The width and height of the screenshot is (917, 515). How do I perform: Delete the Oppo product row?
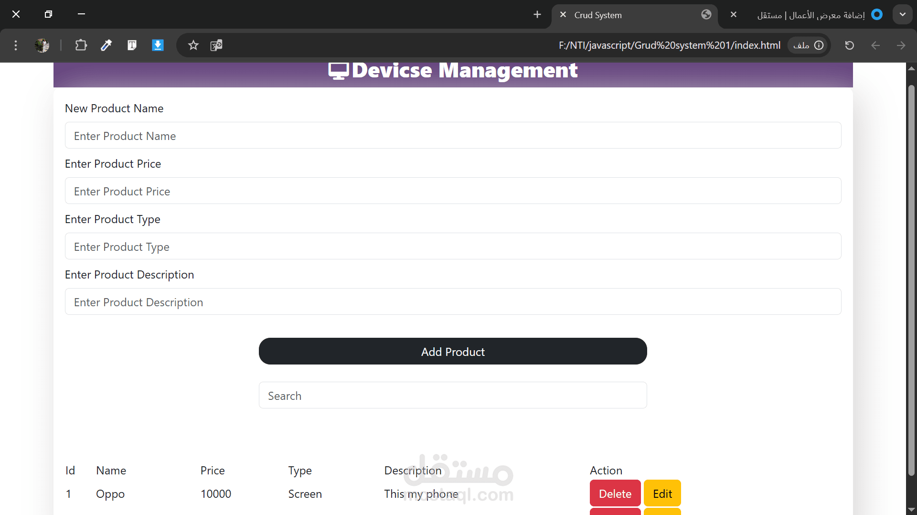coord(615,494)
